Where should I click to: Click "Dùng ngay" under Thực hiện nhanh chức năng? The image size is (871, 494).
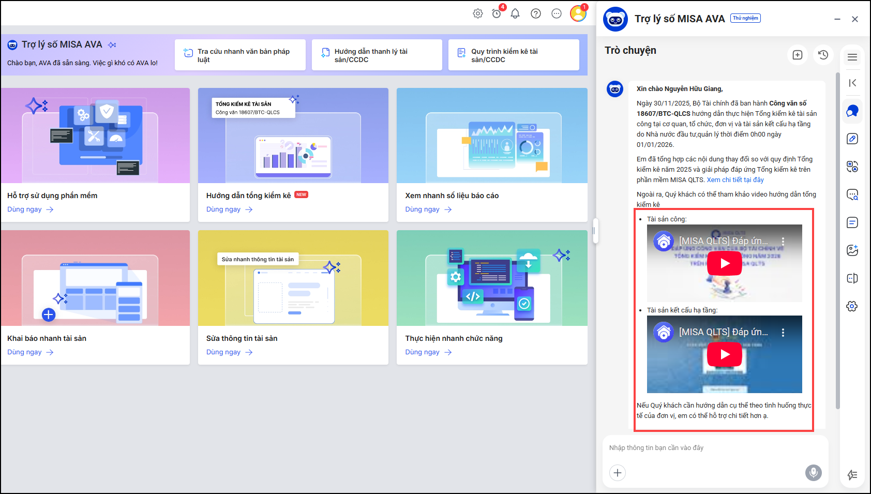429,352
